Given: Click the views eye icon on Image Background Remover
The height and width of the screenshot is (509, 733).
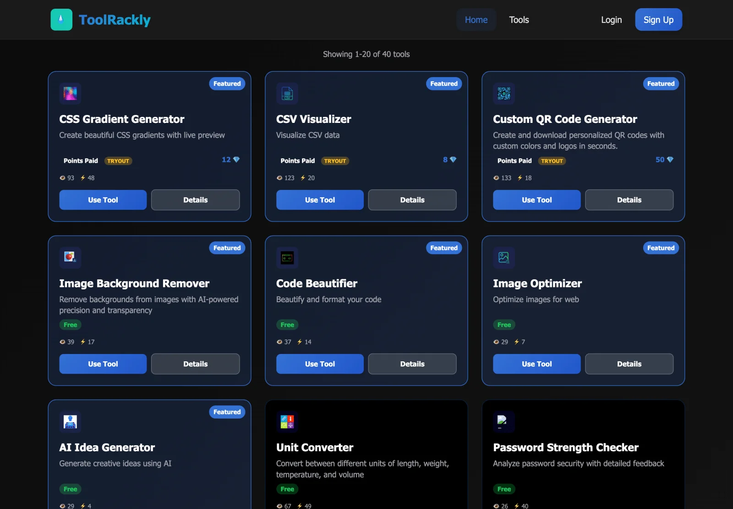Looking at the screenshot, I should coord(62,342).
